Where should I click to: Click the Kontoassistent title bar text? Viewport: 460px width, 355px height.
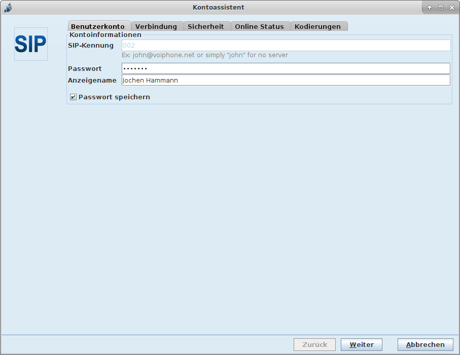218,8
